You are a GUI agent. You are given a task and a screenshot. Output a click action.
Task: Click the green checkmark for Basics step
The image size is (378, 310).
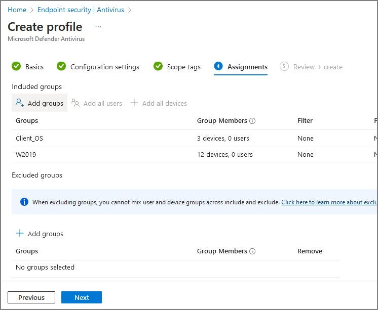pos(16,66)
